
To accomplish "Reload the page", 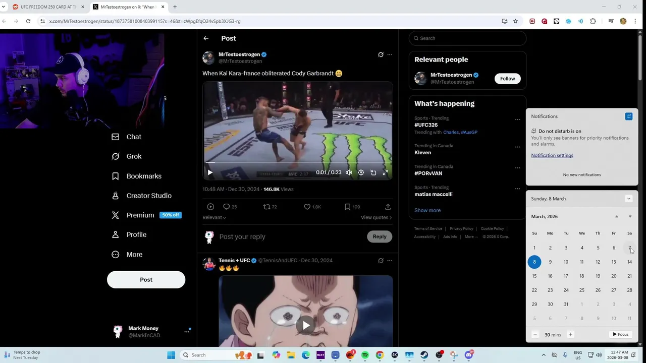I will [28, 21].
